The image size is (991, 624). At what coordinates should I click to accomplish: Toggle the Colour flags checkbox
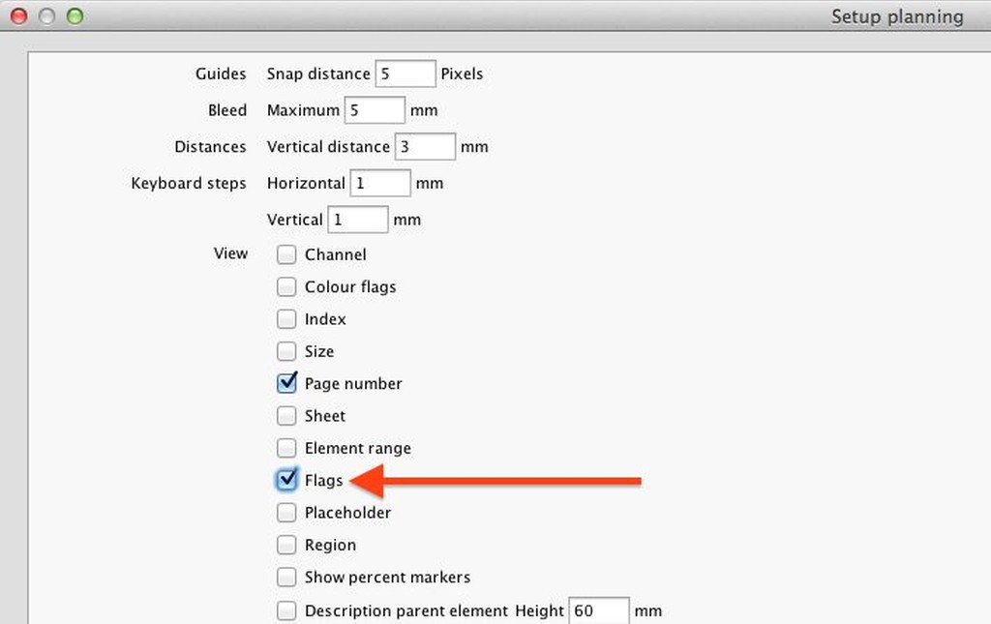286,286
